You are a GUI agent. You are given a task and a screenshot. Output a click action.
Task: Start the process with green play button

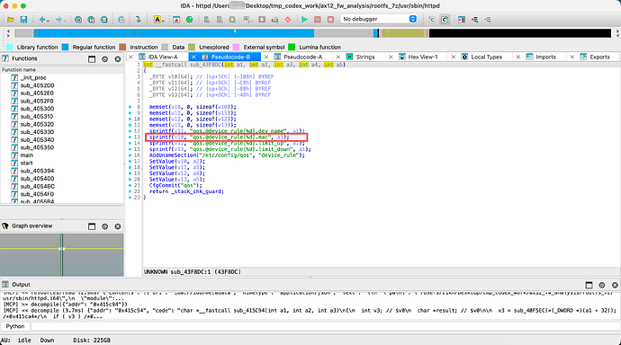(304, 20)
